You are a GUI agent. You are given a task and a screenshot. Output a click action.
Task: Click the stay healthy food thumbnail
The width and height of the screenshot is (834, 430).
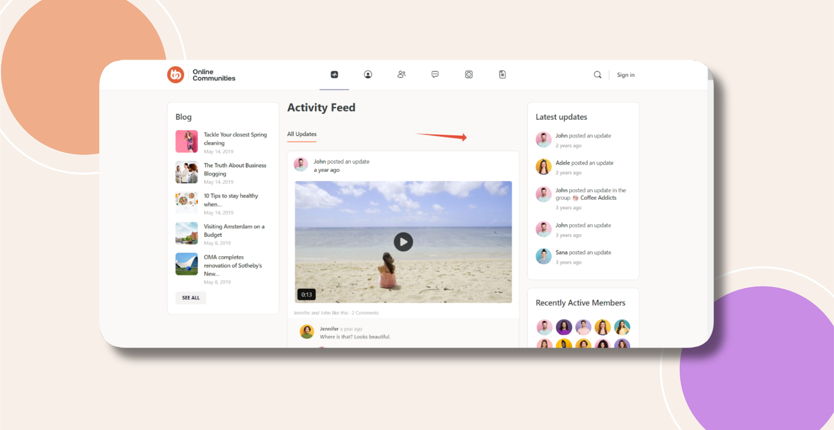187,203
